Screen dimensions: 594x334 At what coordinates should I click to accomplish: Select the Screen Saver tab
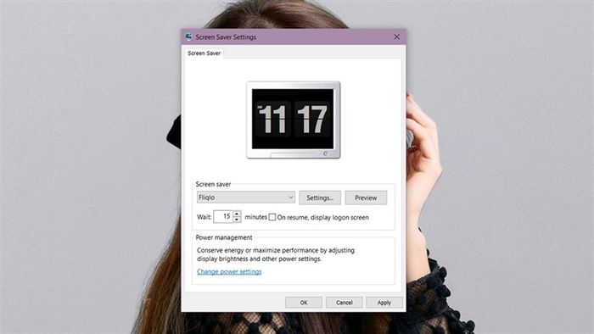(204, 53)
